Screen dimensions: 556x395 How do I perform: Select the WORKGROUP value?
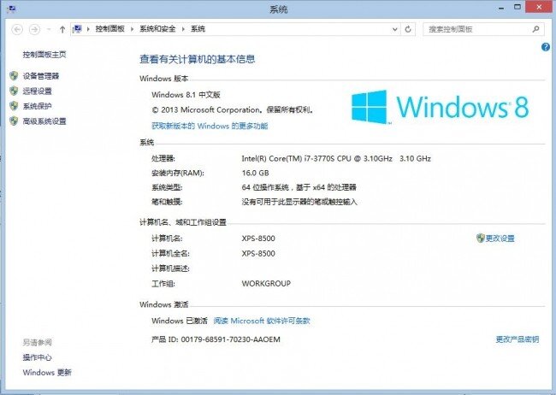[x=266, y=284]
